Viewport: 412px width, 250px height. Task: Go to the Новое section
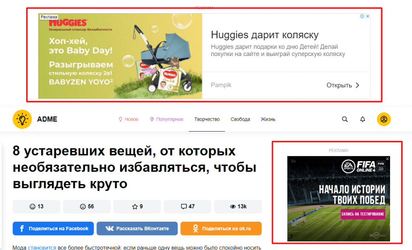click(128, 119)
